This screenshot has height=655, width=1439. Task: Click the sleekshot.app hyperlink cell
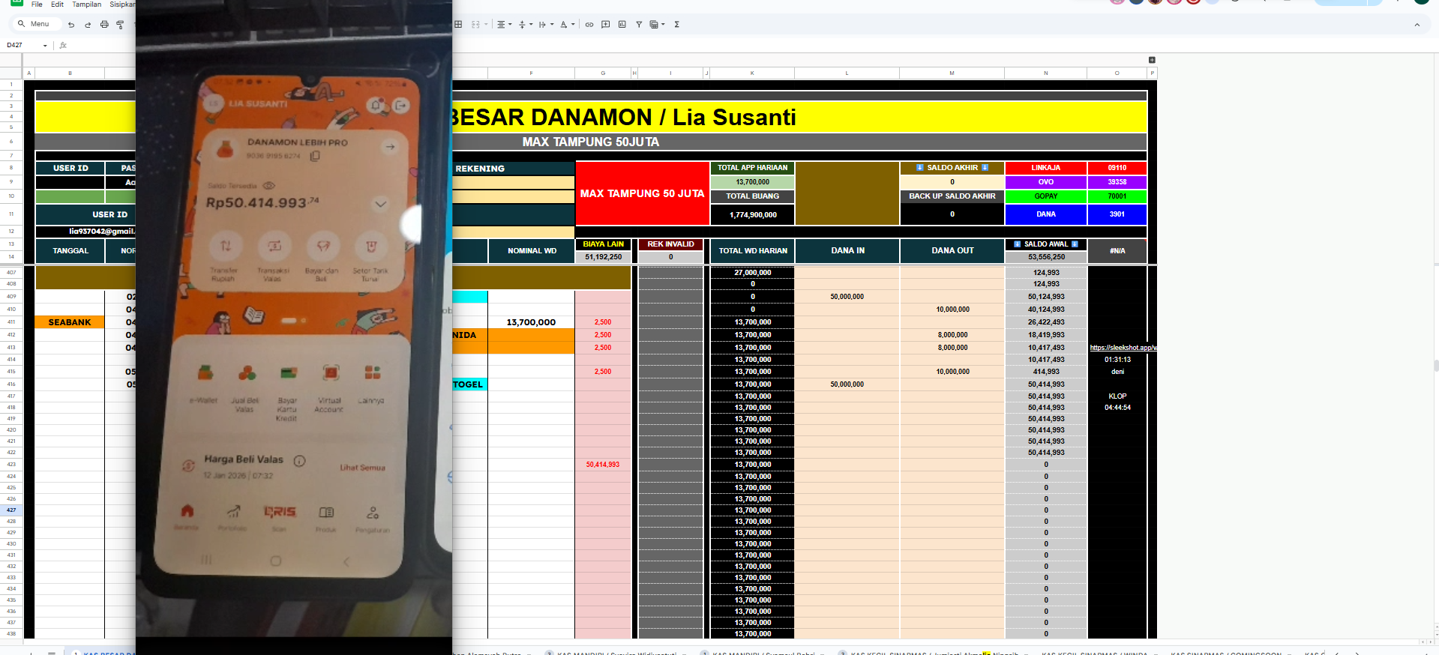pos(1123,348)
